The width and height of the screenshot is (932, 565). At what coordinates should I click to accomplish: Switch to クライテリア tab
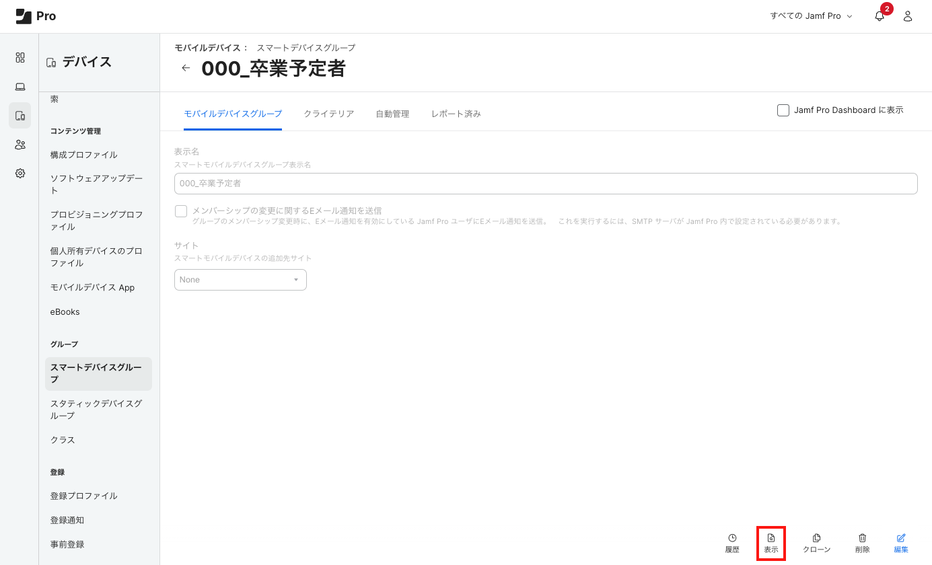tap(328, 114)
